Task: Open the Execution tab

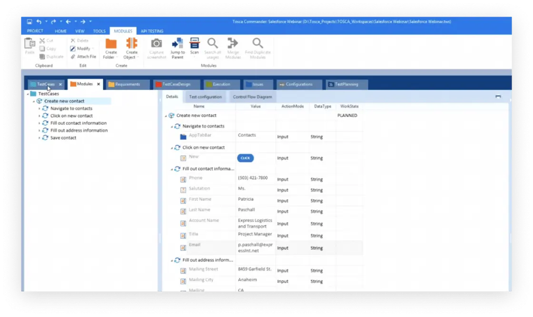Action: (x=221, y=84)
